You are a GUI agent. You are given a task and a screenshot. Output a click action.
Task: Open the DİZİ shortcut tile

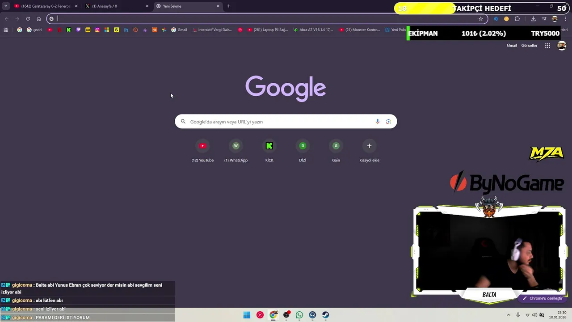pyautogui.click(x=303, y=151)
